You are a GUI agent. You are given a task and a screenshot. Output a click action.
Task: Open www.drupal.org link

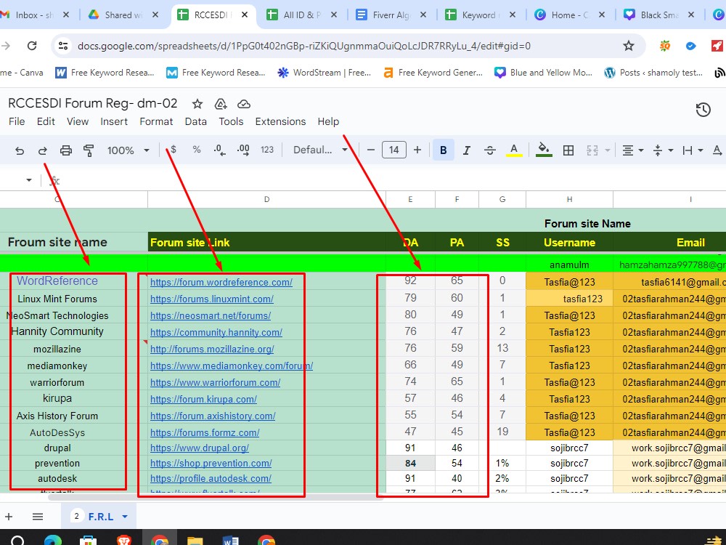coord(200,448)
